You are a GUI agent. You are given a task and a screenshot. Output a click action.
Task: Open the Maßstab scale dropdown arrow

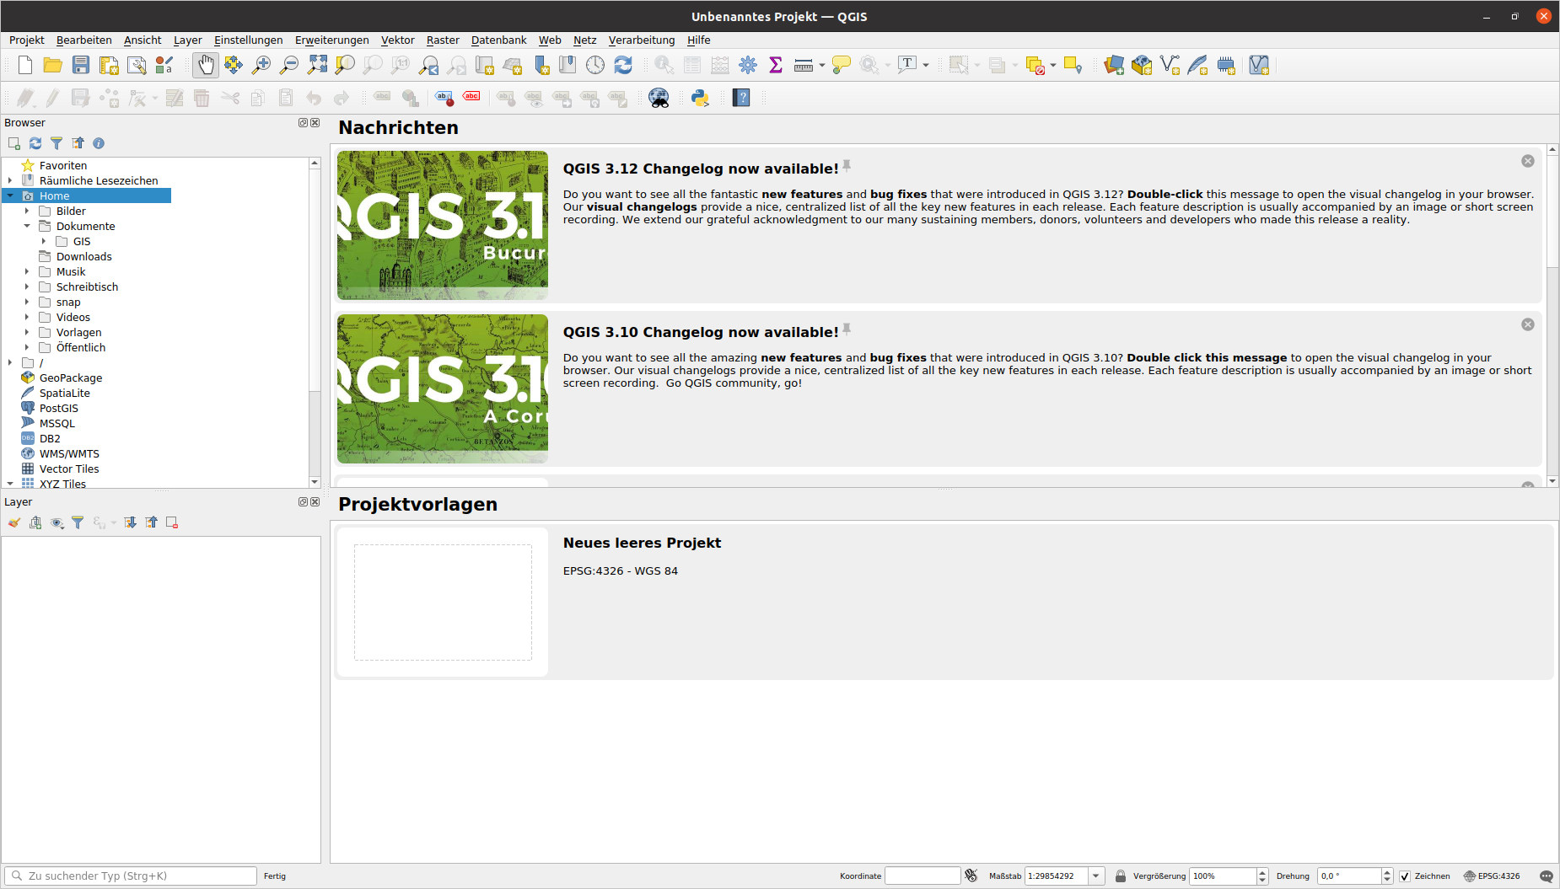(x=1096, y=876)
